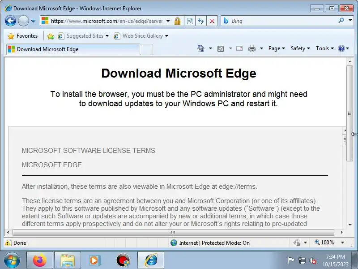The height and width of the screenshot is (269, 358).
Task: Open the recent pages dropdown arrow
Action: 33,21
